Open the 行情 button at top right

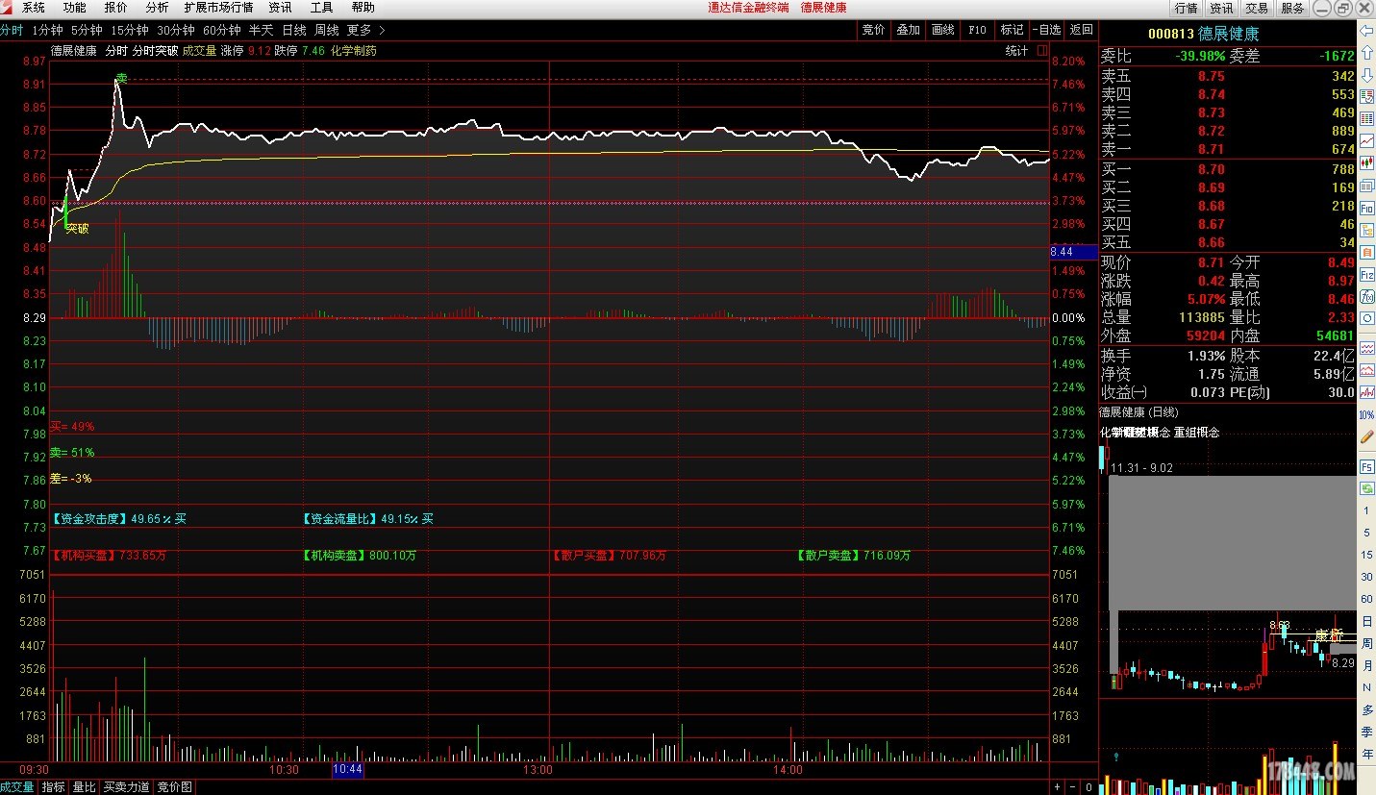[1187, 8]
